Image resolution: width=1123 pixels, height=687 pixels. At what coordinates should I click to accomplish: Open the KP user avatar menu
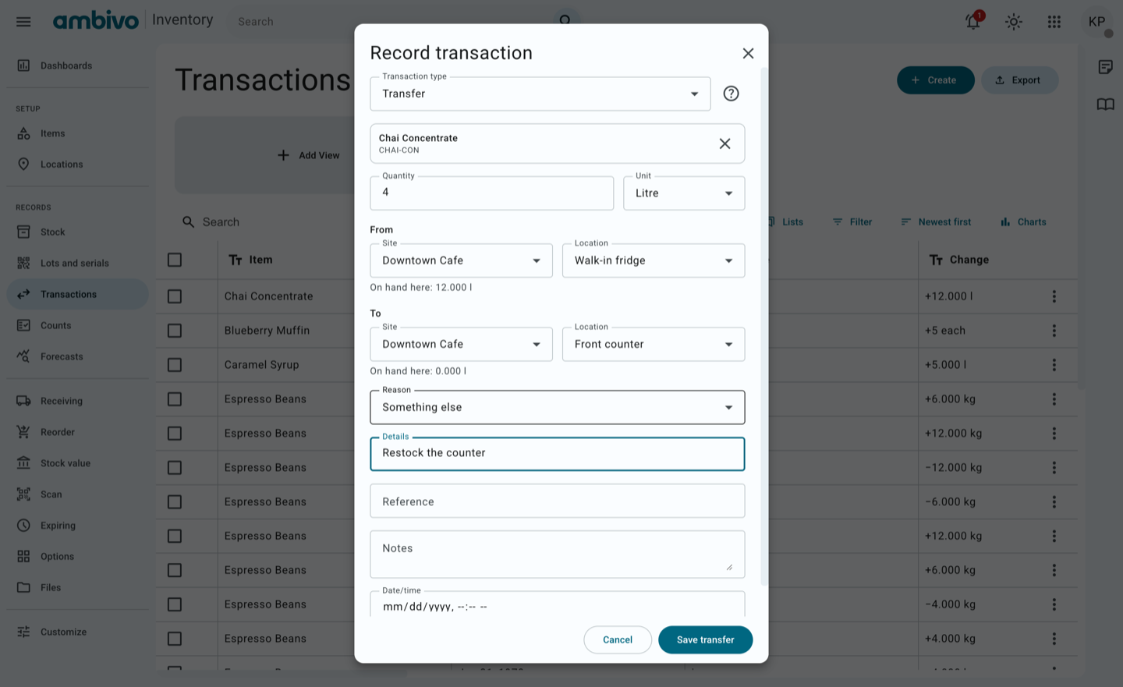coord(1097,22)
